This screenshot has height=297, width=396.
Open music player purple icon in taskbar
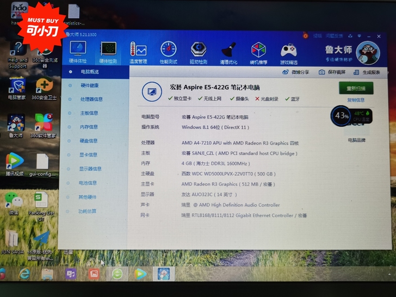[71, 274]
